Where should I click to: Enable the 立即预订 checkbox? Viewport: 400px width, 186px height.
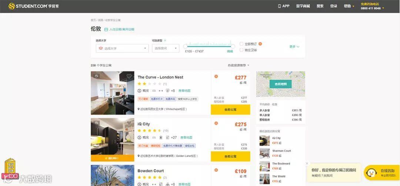point(241,44)
